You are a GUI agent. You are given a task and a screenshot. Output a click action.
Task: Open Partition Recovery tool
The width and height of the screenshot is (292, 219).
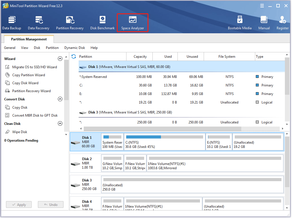click(70, 23)
